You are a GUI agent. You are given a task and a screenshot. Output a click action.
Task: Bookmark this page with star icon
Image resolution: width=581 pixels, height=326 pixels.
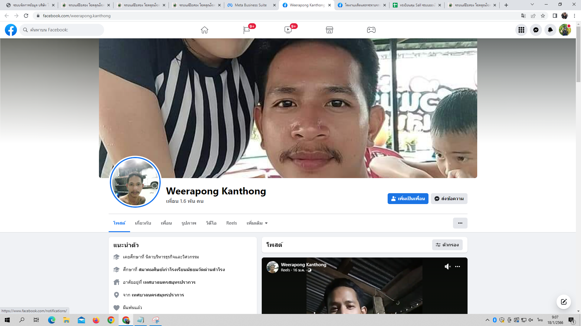pyautogui.click(x=543, y=16)
